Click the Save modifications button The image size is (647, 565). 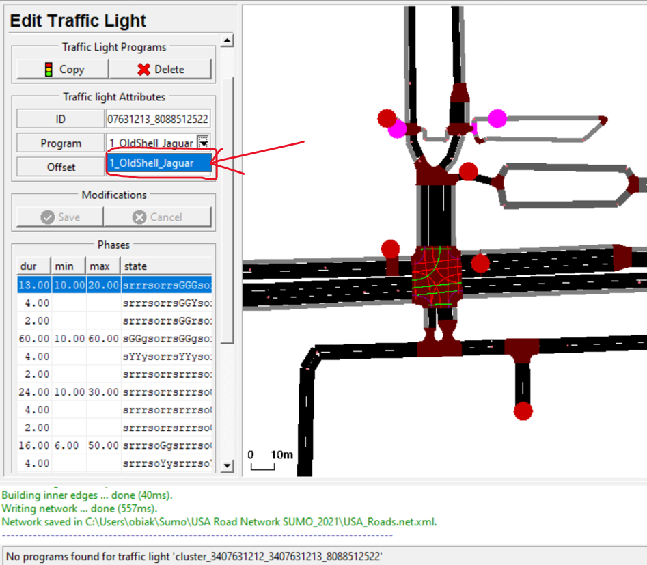(x=60, y=217)
